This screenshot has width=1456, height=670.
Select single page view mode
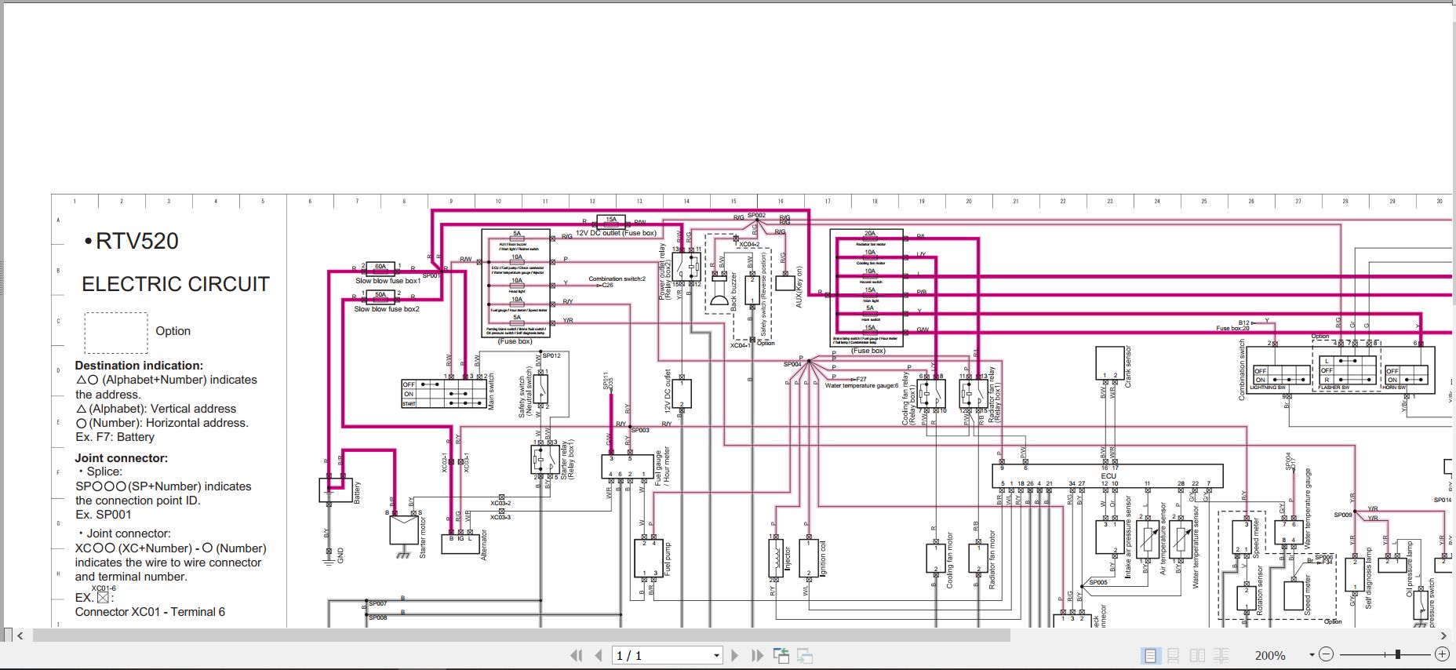pos(1150,655)
